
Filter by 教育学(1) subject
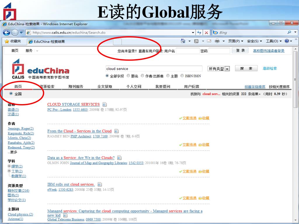19,176
